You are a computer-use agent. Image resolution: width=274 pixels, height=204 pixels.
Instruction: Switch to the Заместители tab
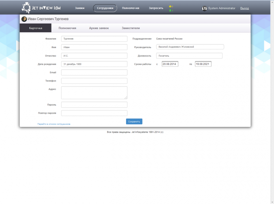pos(131,28)
